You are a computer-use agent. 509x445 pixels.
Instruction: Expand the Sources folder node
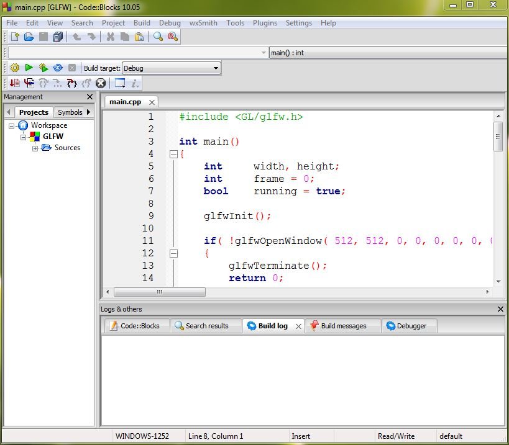coord(35,148)
